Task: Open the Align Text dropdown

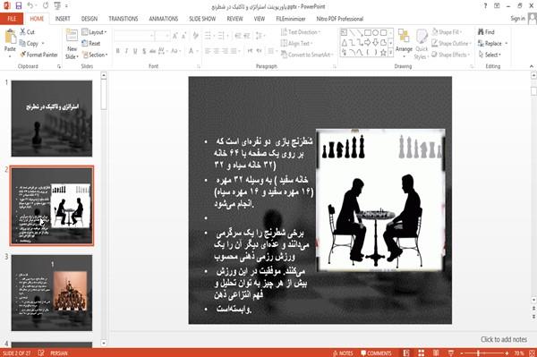Action: click(x=296, y=44)
